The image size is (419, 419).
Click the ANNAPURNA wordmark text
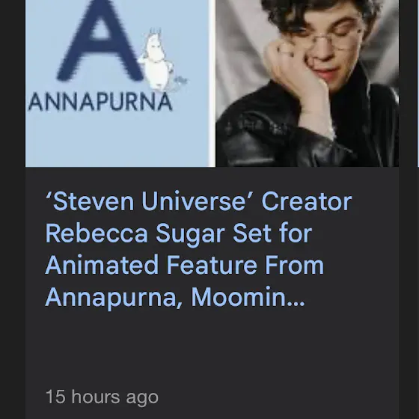click(x=100, y=102)
